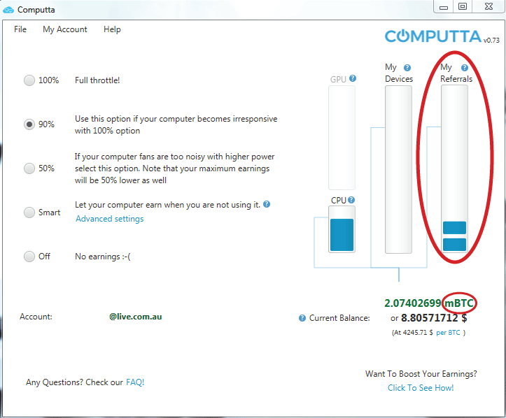Viewport: 506px width, 418px height.
Task: Click the No earnings :-( text
Action: coord(103,257)
